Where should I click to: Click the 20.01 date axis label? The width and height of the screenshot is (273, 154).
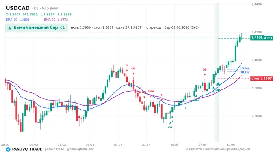point(5,145)
